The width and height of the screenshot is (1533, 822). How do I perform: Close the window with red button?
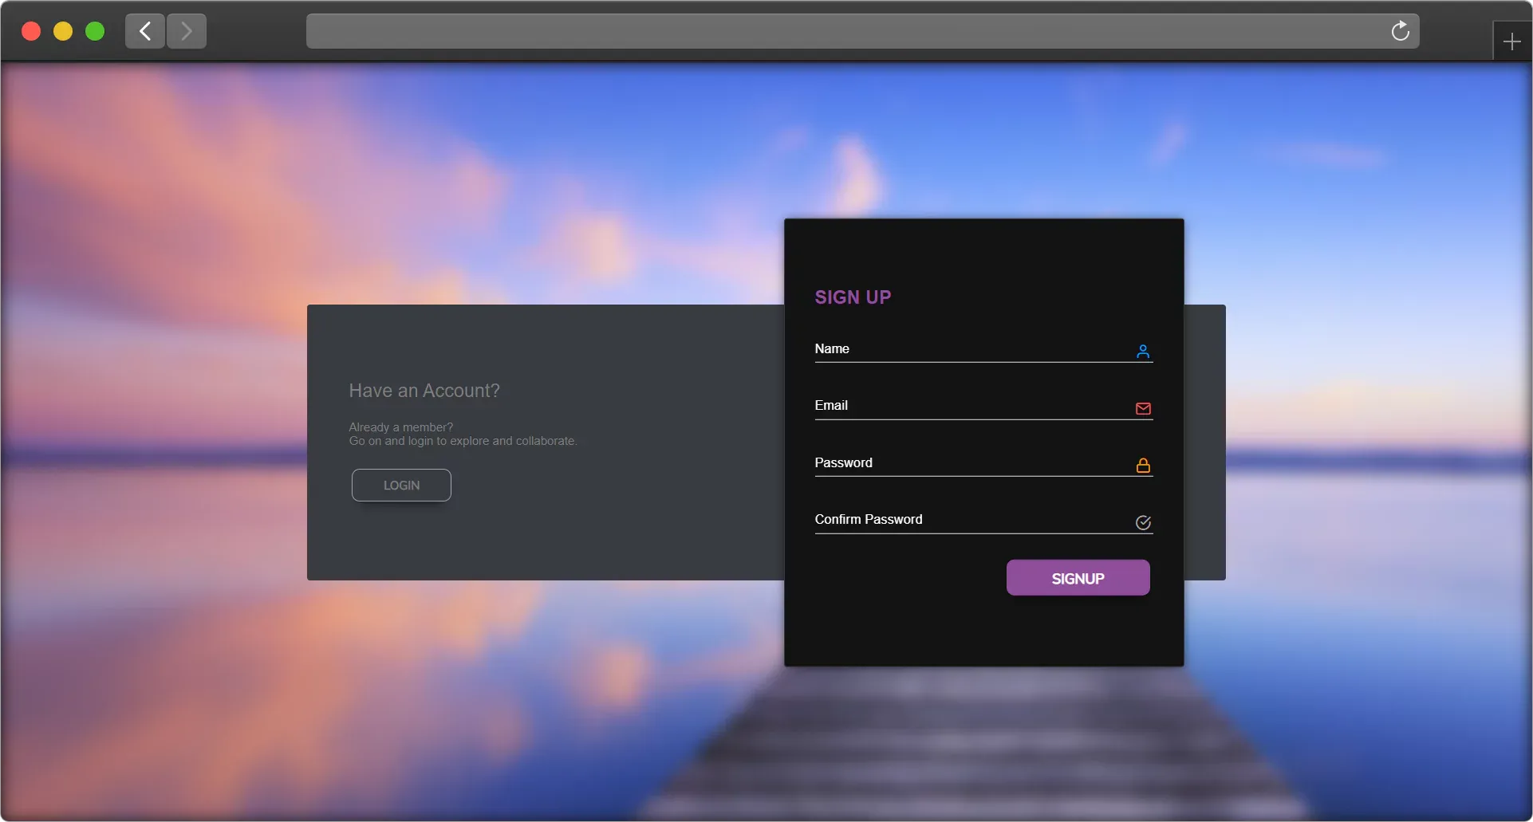tap(31, 31)
